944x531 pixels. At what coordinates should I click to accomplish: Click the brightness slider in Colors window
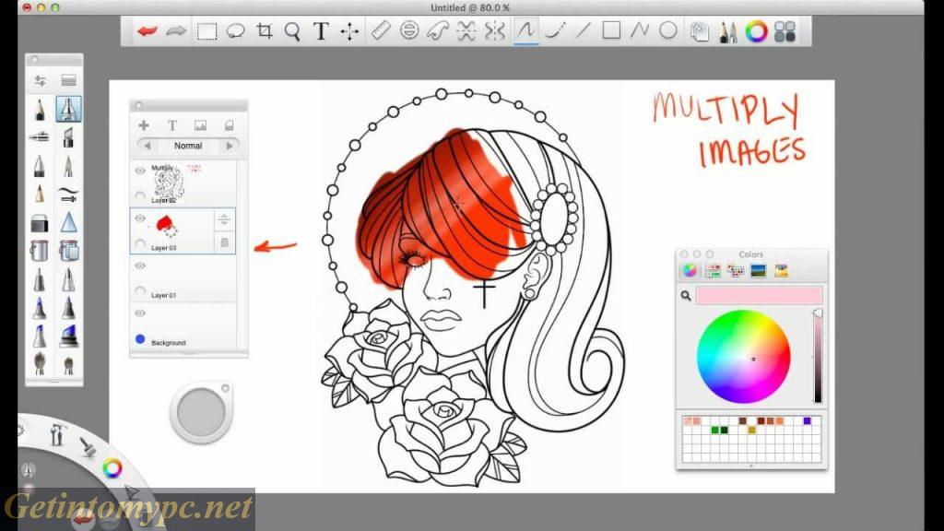coord(818,356)
